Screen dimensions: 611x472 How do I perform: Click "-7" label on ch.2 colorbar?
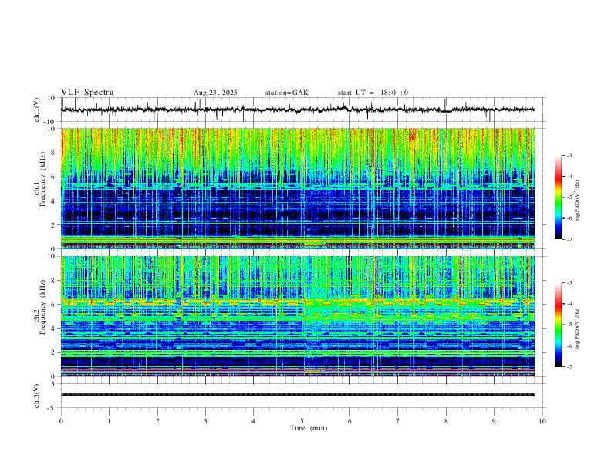569,367
